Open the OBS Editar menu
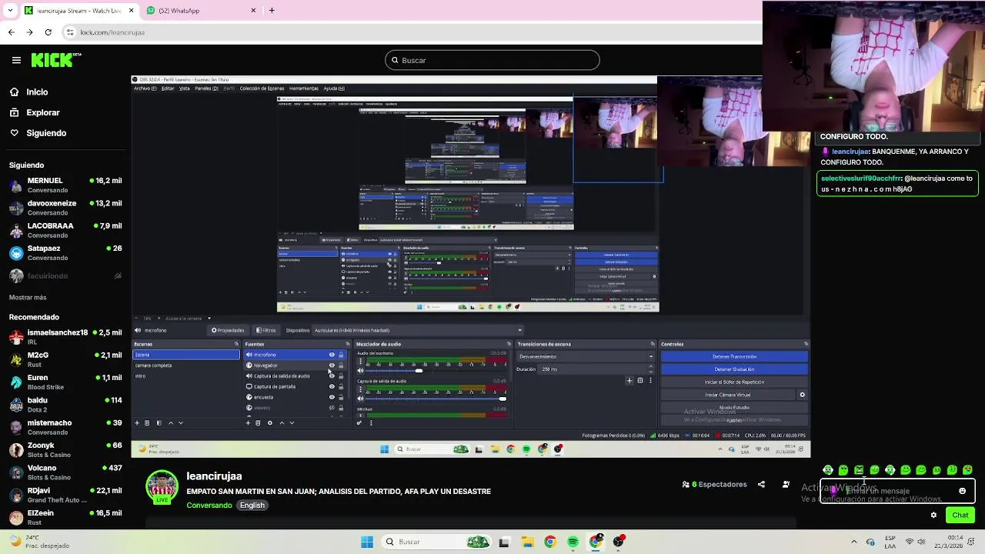Image resolution: width=985 pixels, height=554 pixels. 168,88
